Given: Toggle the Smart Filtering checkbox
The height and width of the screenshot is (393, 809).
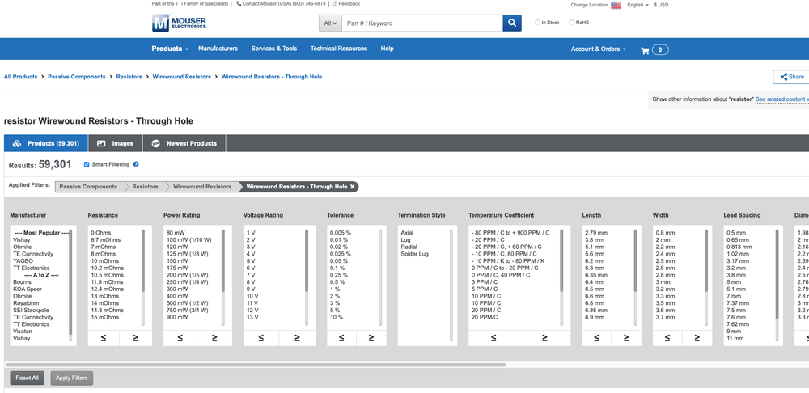Looking at the screenshot, I should pos(87,164).
